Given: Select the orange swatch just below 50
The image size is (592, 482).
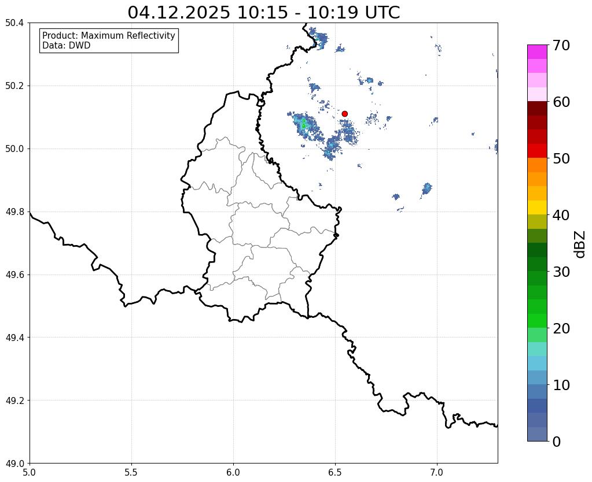Looking at the screenshot, I should (x=537, y=165).
